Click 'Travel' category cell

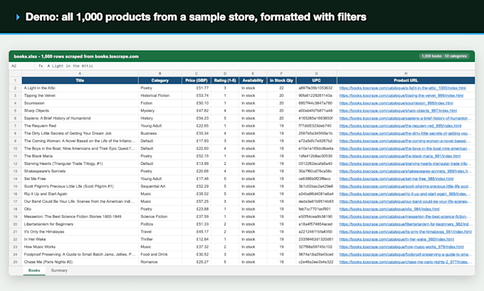click(x=160, y=232)
